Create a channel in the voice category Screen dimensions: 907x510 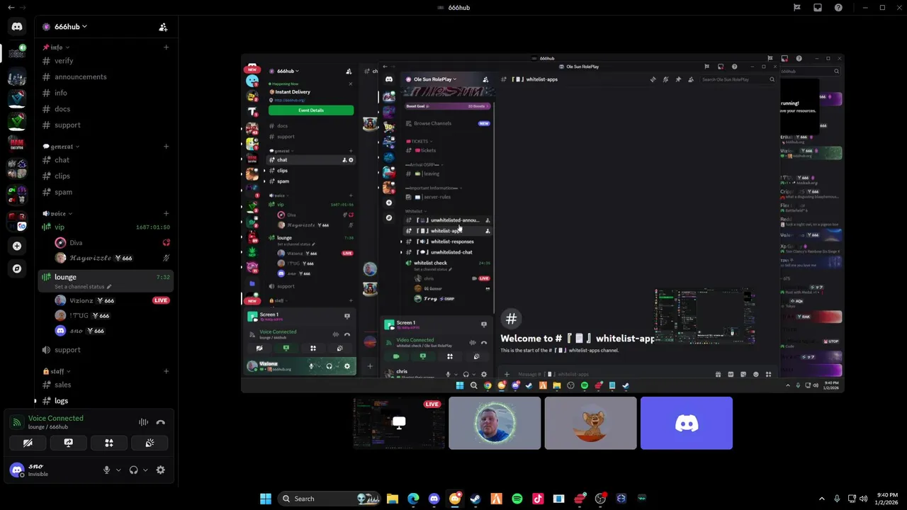tap(166, 213)
